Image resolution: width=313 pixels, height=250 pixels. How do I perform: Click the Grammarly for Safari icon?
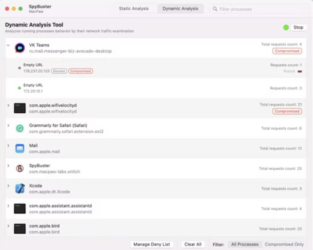point(20,128)
